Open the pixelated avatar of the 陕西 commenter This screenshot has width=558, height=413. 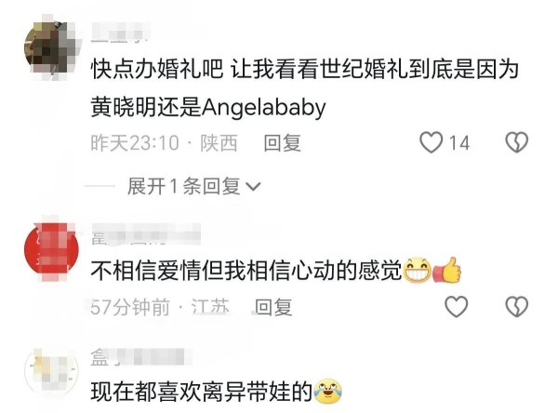click(x=51, y=47)
